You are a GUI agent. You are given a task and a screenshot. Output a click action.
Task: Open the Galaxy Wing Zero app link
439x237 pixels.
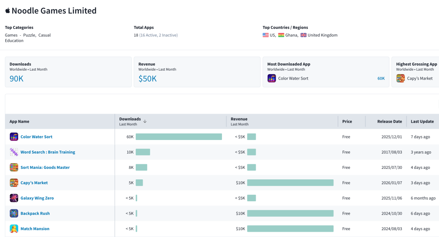[37, 198]
